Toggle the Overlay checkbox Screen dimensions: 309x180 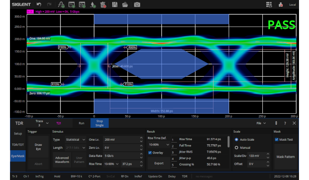tap(150, 153)
